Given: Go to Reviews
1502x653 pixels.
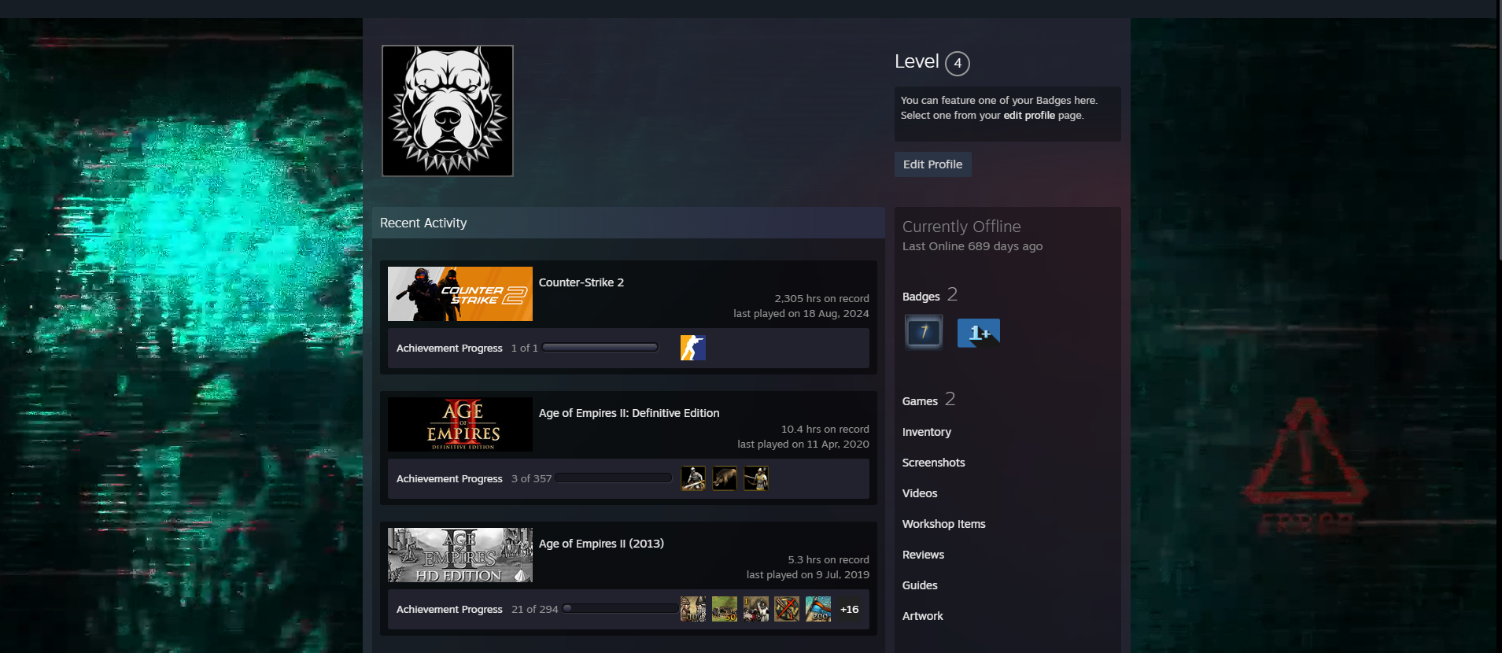Looking at the screenshot, I should click(x=924, y=555).
